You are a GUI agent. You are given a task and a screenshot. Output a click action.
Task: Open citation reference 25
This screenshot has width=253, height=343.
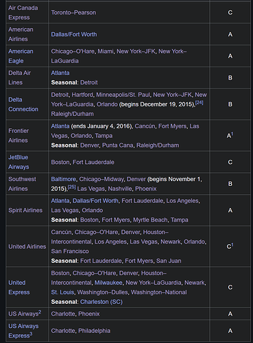[x=72, y=187]
